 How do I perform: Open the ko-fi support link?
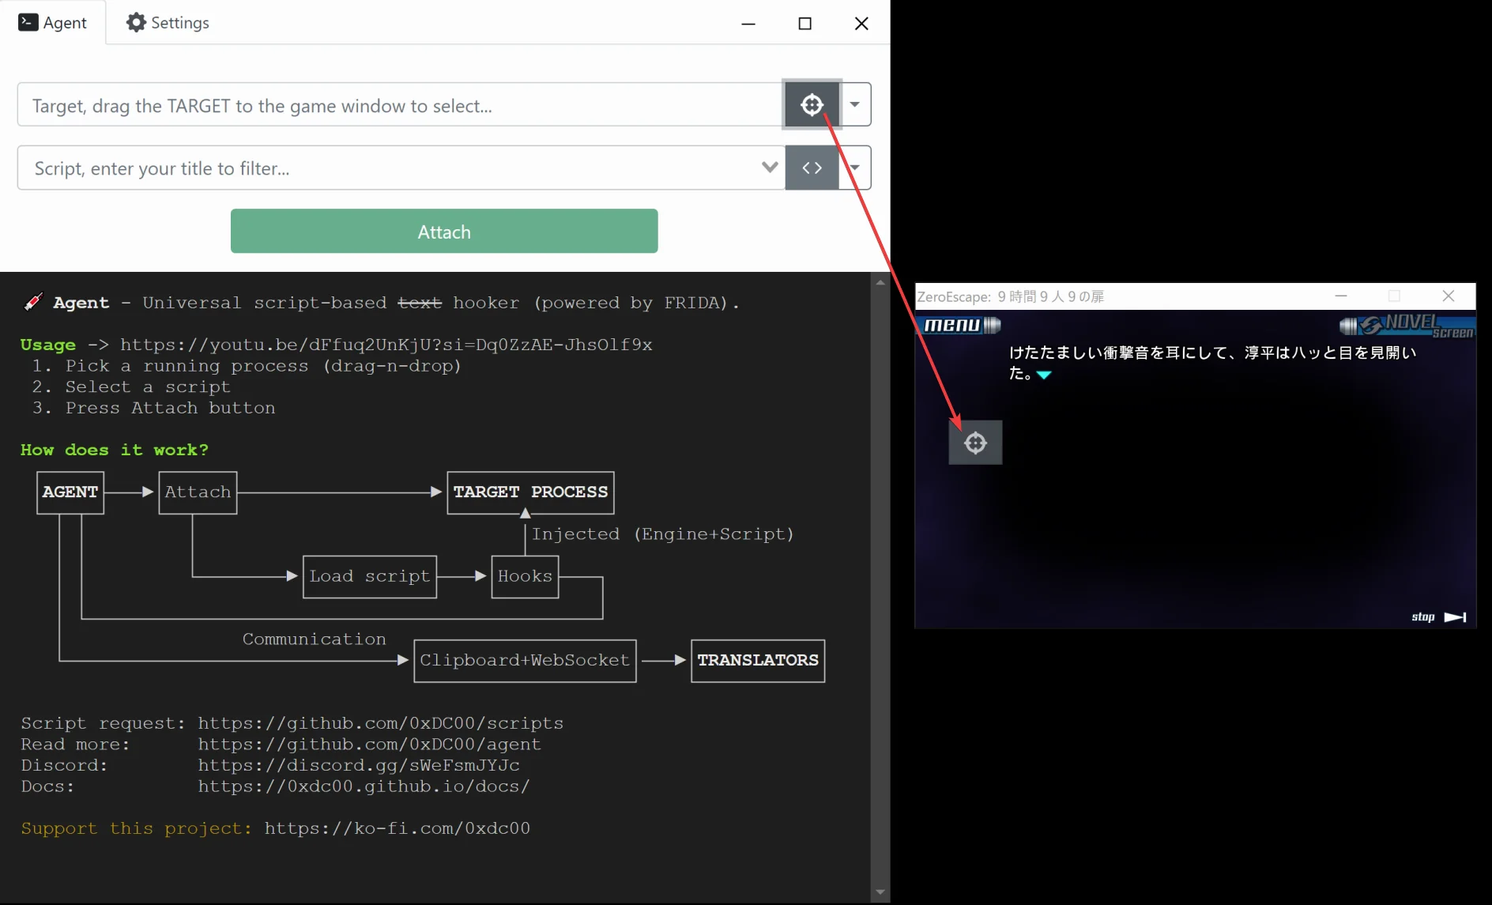397,828
